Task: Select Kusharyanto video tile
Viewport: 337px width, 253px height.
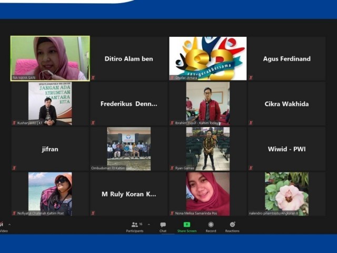Action: (x=50, y=103)
